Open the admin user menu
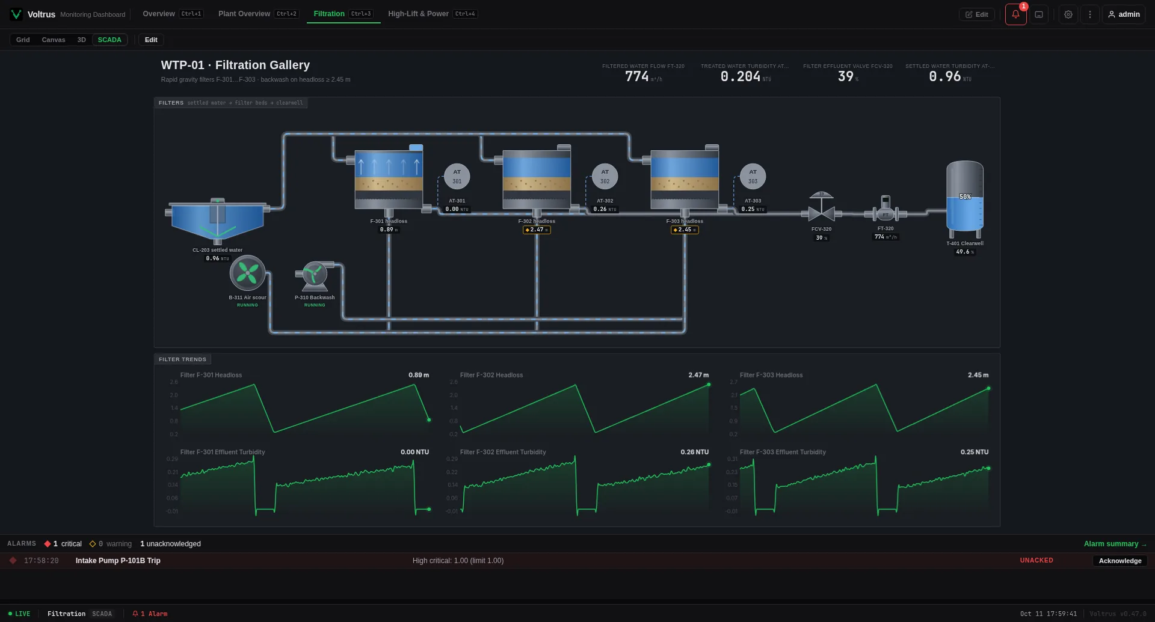1155x622 pixels. point(1124,14)
